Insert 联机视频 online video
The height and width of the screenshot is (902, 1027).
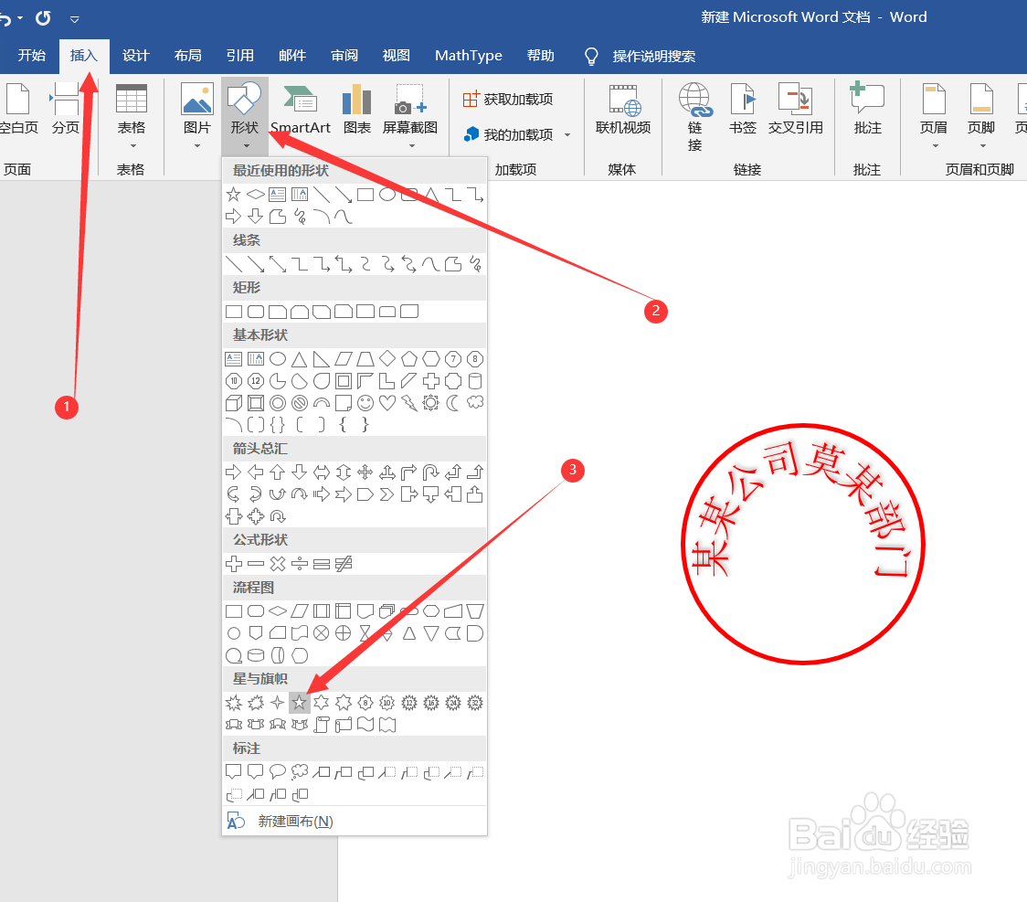pyautogui.click(x=623, y=109)
